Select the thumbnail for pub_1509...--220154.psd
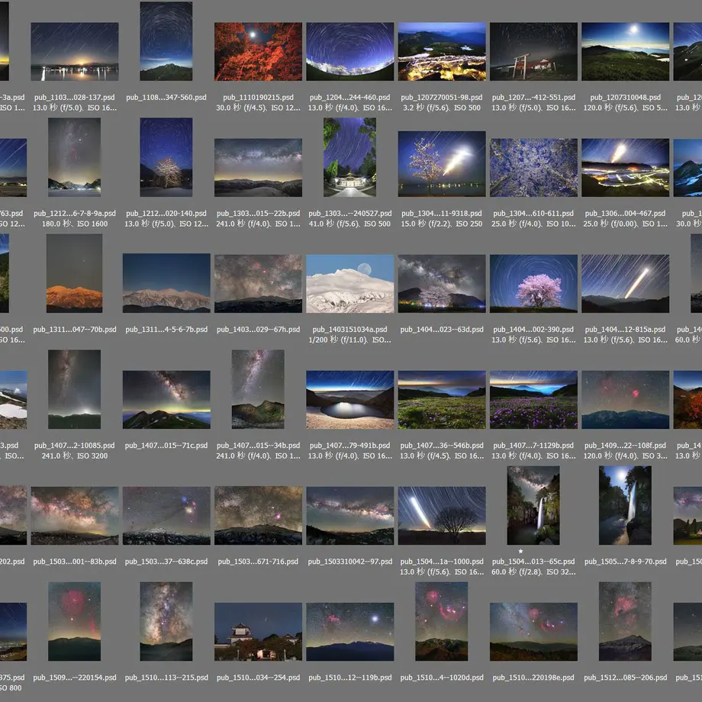702x702 pixels. pos(74,621)
